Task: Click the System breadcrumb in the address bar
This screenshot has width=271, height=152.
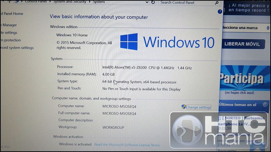Action: tap(99, 2)
